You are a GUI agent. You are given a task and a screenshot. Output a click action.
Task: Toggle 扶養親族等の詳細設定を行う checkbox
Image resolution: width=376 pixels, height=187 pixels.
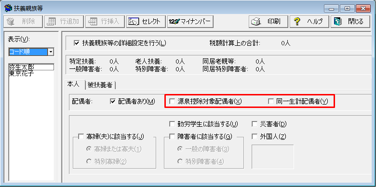77,43
